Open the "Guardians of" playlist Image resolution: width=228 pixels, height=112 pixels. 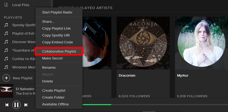point(24,50)
